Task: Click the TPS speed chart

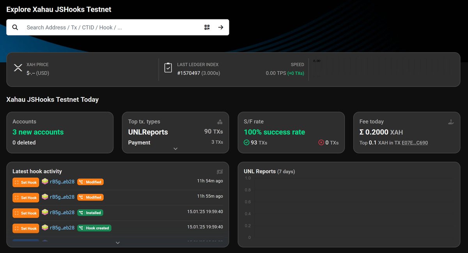Action: 383,68
